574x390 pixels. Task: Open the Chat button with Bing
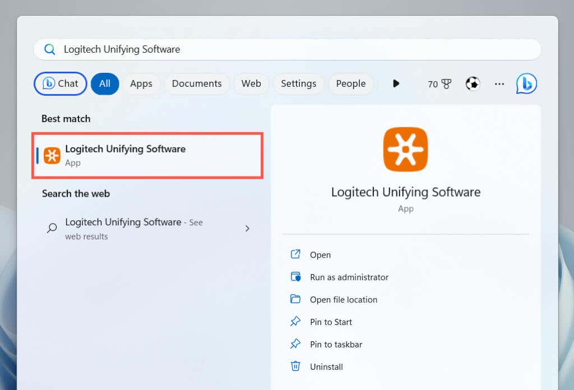click(x=61, y=83)
